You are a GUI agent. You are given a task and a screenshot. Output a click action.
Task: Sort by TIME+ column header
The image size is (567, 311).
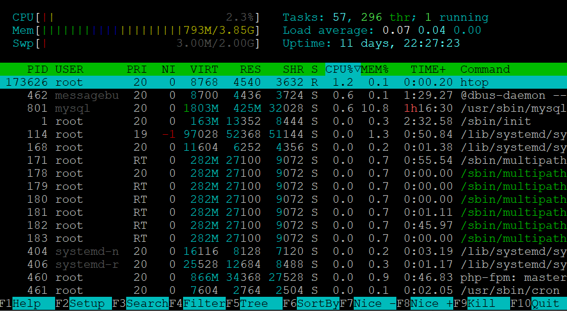click(x=424, y=69)
